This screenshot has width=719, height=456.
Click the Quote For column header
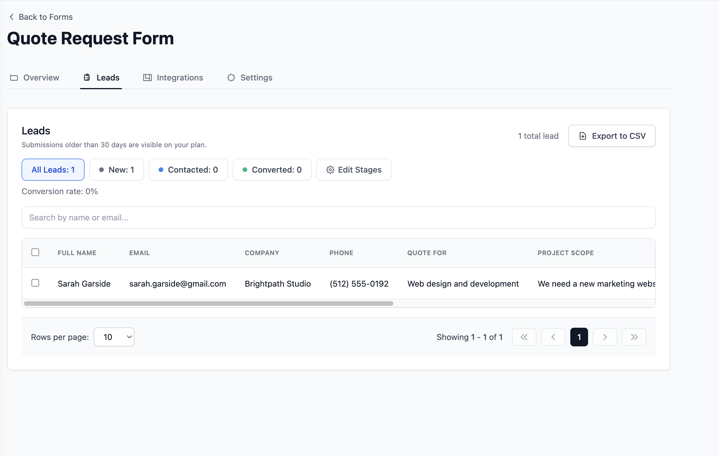[x=427, y=253]
